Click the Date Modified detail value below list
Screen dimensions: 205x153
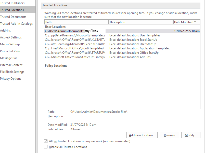[x=83, y=125]
